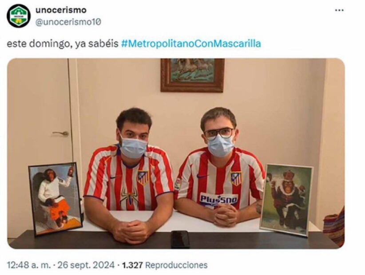Click the framed crowned monkey painting
This screenshot has height=275, width=365.
286,200
